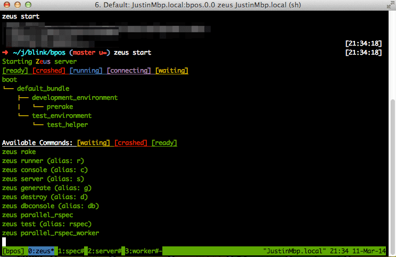Screen dimensions: 396x257
Task: Click the yellow minimize window button
Action: click(x=17, y=5)
